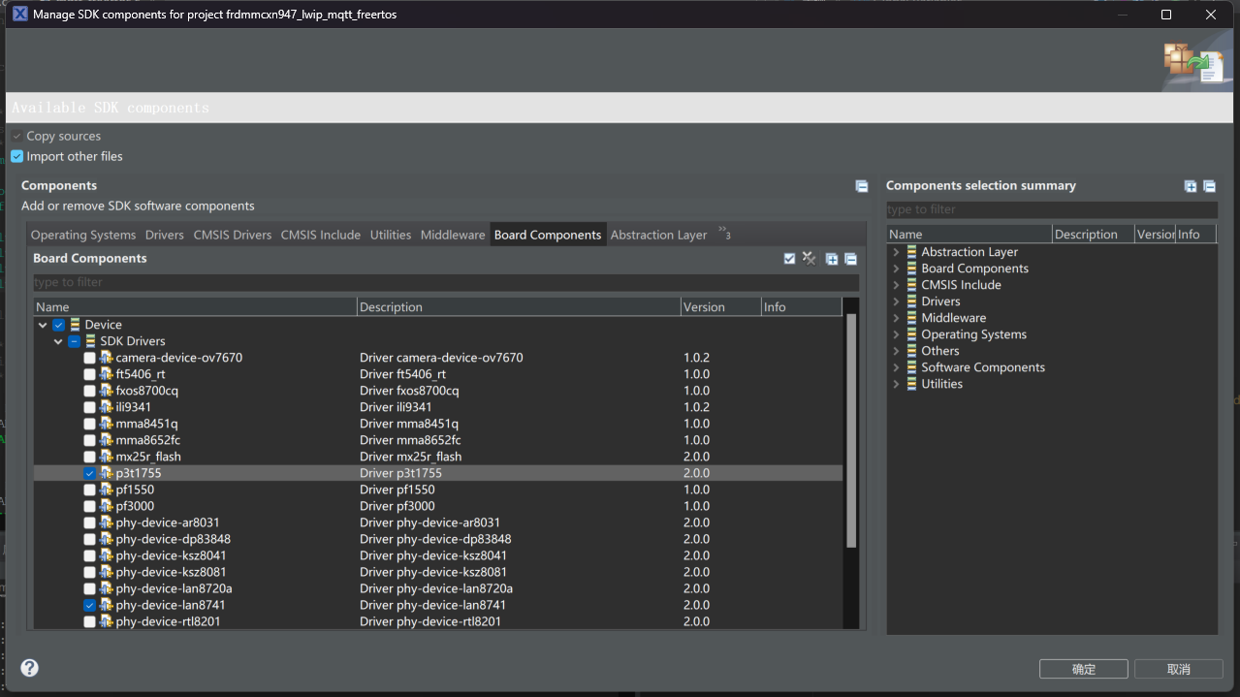Click the MCUXpresso X icon in title bar
The height and width of the screenshot is (697, 1240).
[19, 15]
